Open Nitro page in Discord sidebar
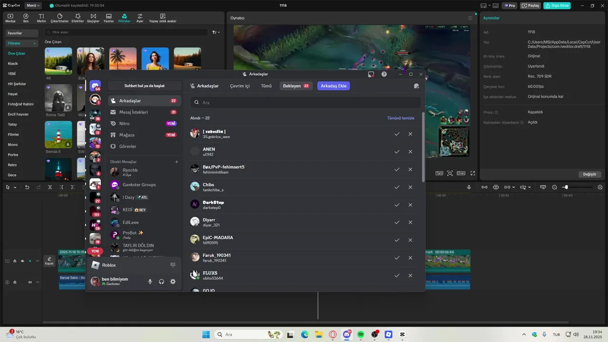608x342 pixels. (x=144, y=123)
